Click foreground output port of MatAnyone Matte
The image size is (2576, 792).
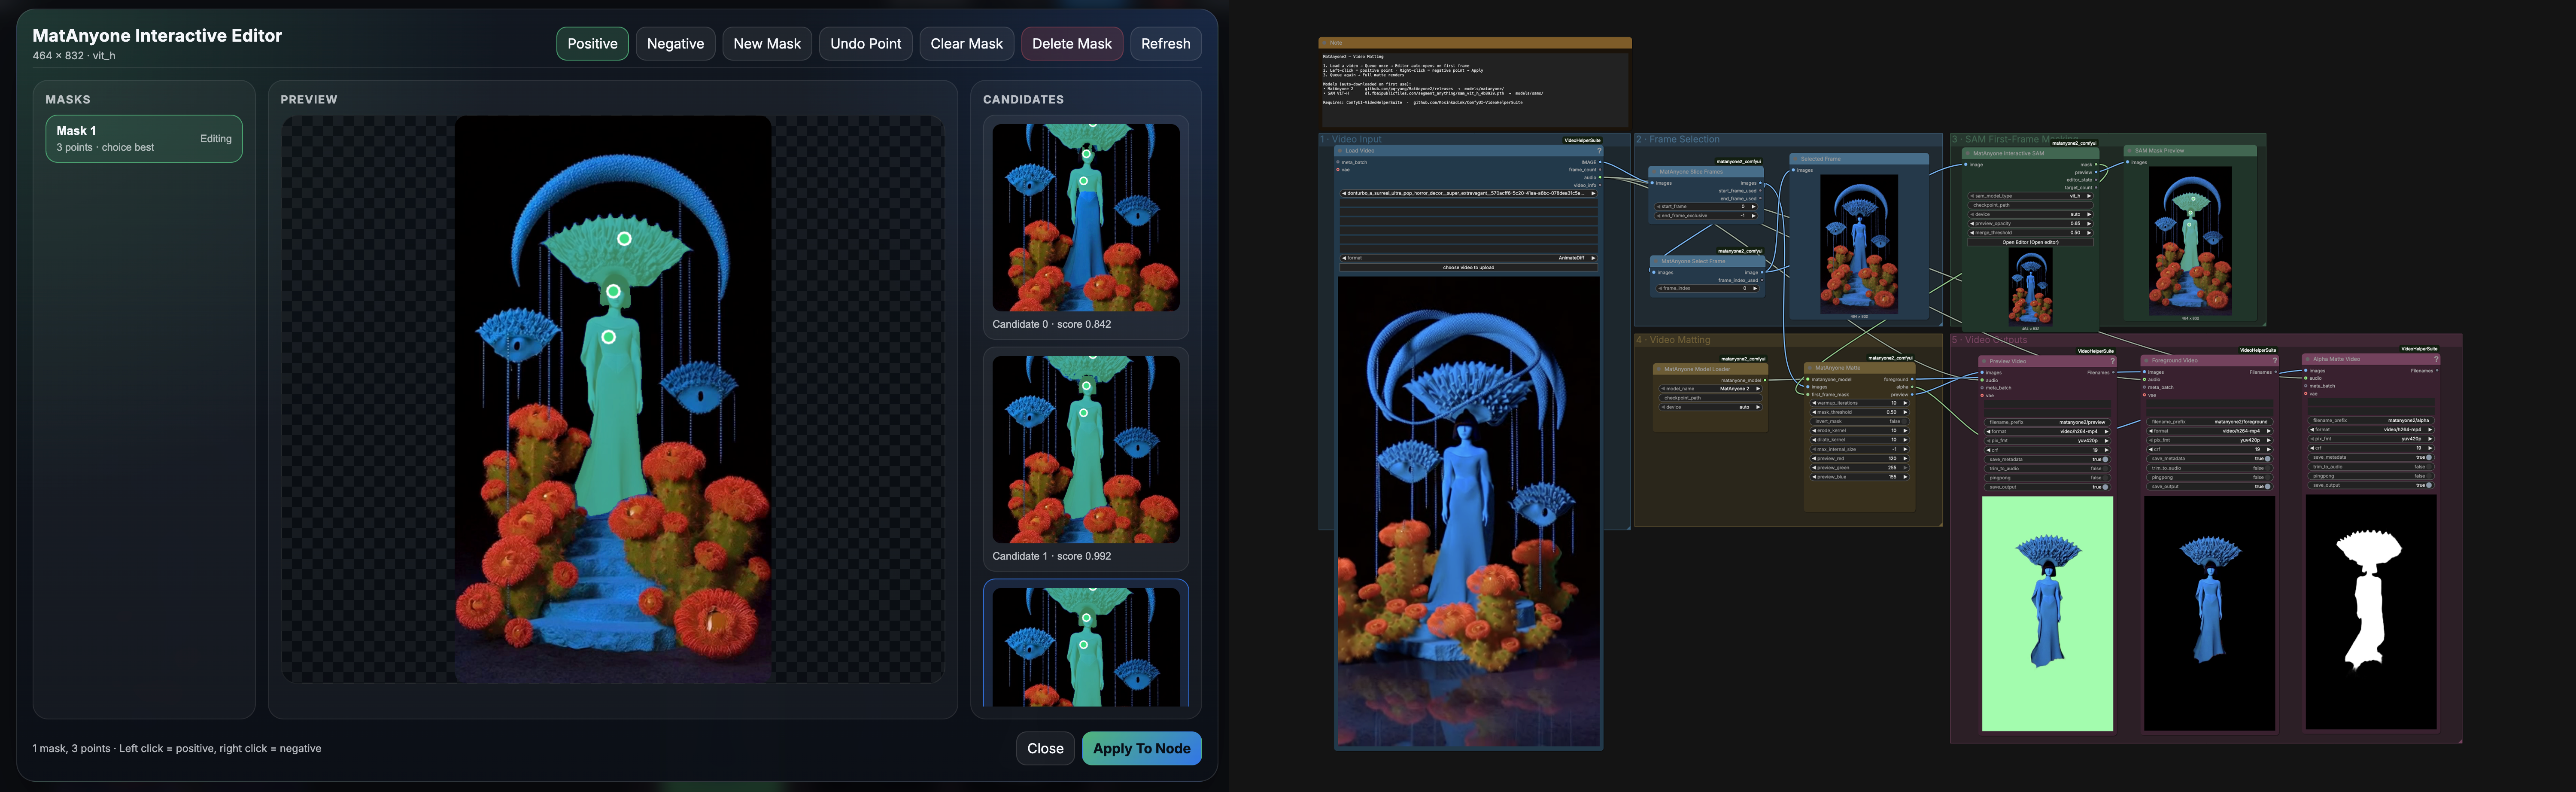(x=1912, y=379)
